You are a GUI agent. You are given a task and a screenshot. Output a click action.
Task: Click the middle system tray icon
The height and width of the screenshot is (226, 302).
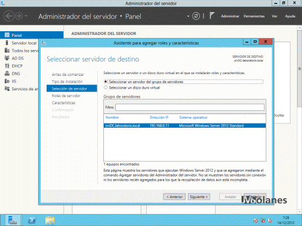click(263, 221)
